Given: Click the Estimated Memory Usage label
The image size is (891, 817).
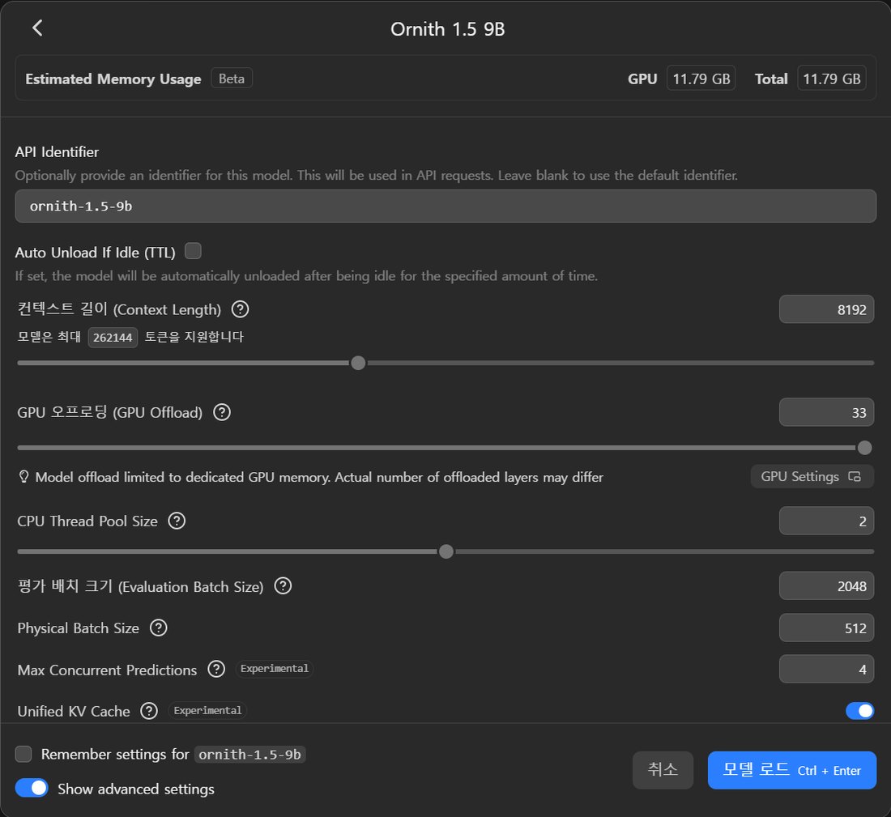Looking at the screenshot, I should coord(113,79).
